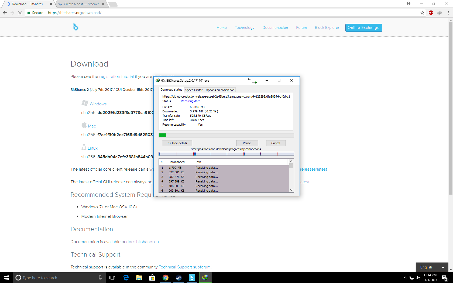This screenshot has width=453, height=283.
Task: Open the Home menu item
Action: [222, 27]
